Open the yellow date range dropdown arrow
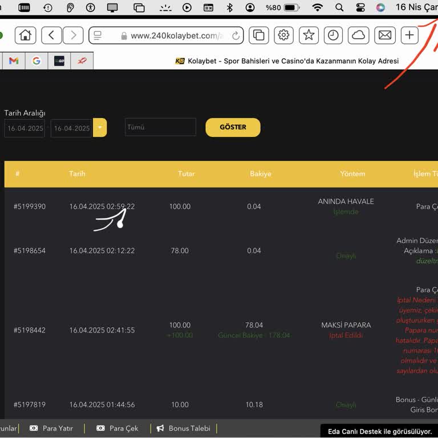 pyautogui.click(x=100, y=127)
